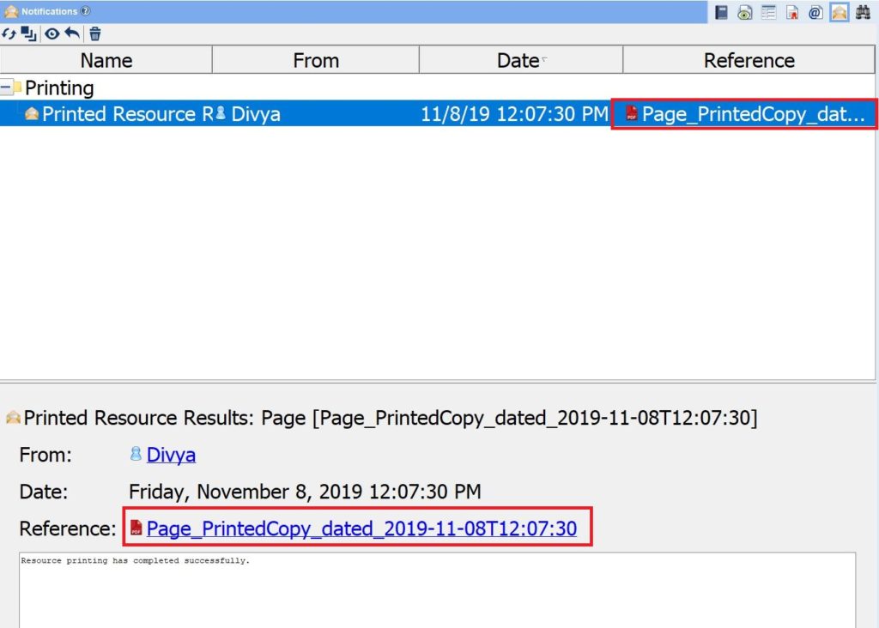Open search with the binoculars icon
The height and width of the screenshot is (628, 879).
coord(863,12)
